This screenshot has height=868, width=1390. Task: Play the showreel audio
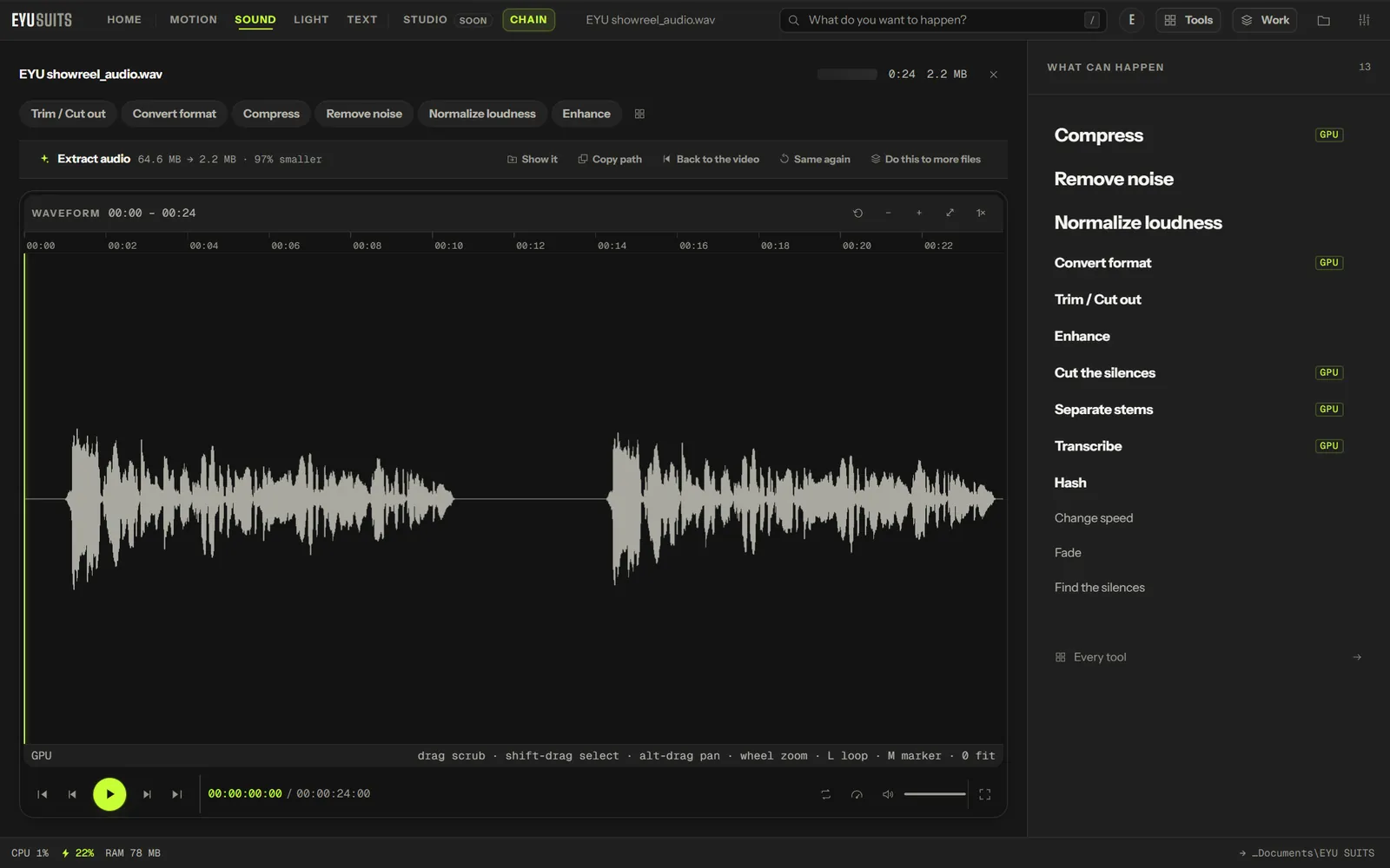click(x=109, y=794)
